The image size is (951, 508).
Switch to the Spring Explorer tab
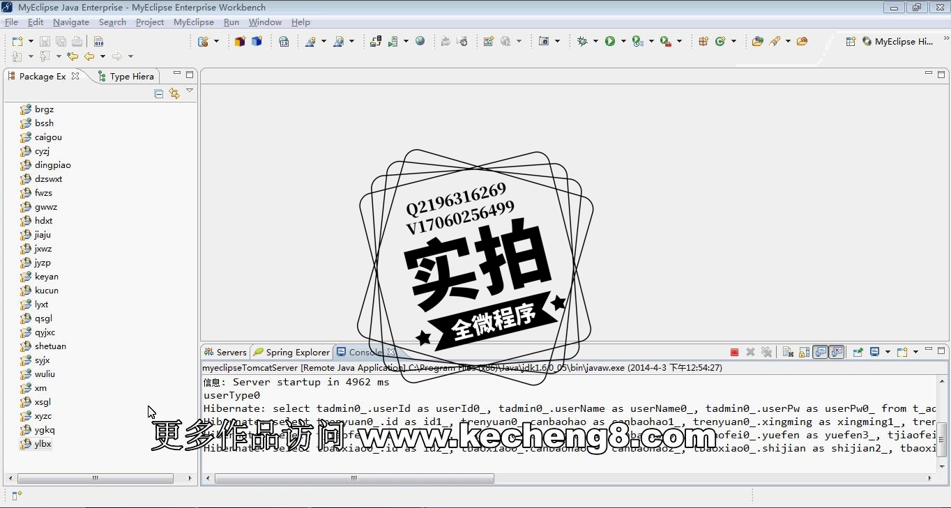[x=291, y=353]
